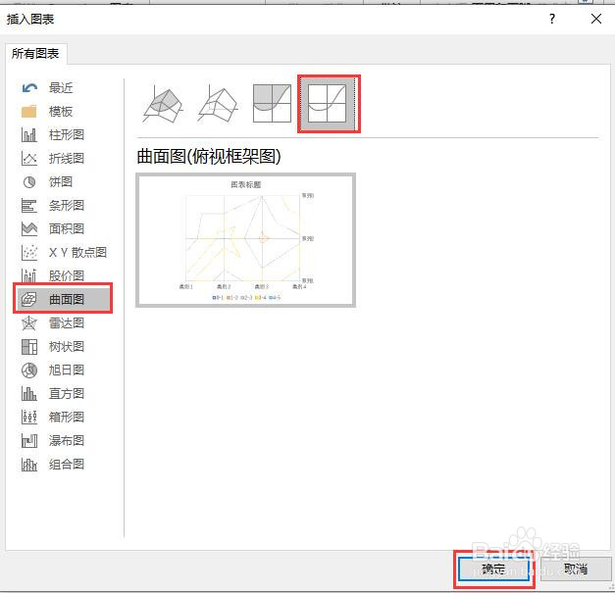Choose the wireframe contour subtype icon
This screenshot has height=593, width=615.
(x=328, y=104)
